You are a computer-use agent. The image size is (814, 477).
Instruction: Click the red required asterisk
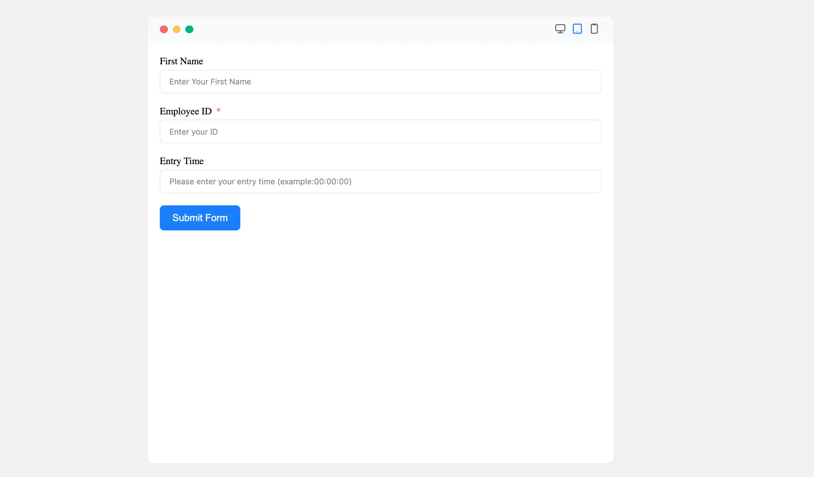point(218,110)
